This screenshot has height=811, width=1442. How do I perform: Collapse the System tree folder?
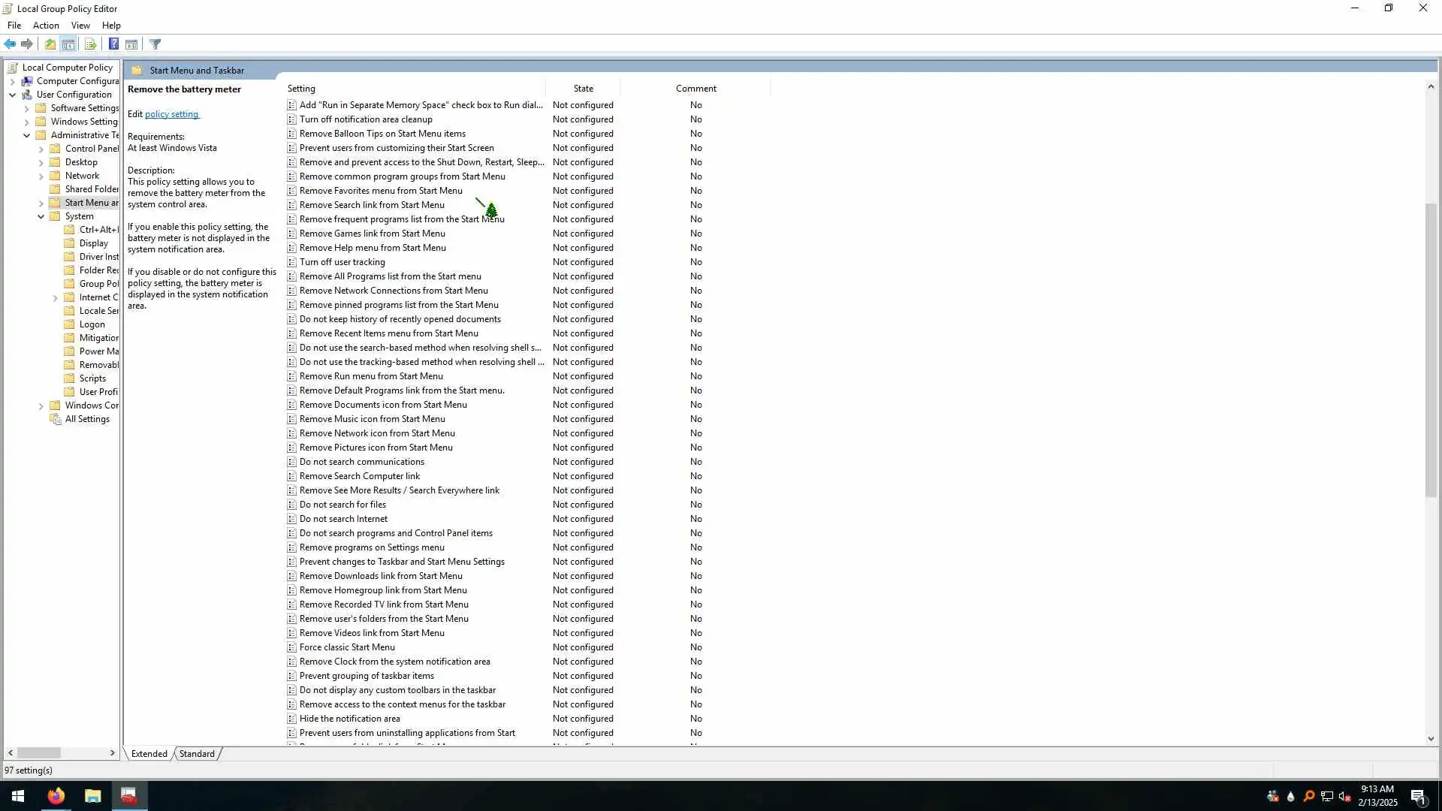[x=41, y=216]
